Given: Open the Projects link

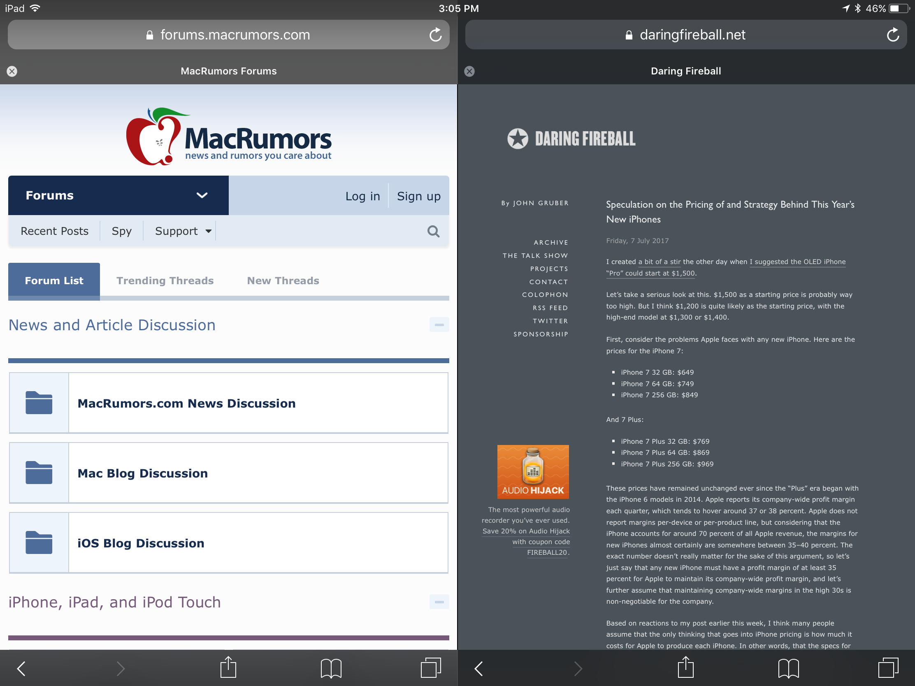Looking at the screenshot, I should tap(549, 269).
